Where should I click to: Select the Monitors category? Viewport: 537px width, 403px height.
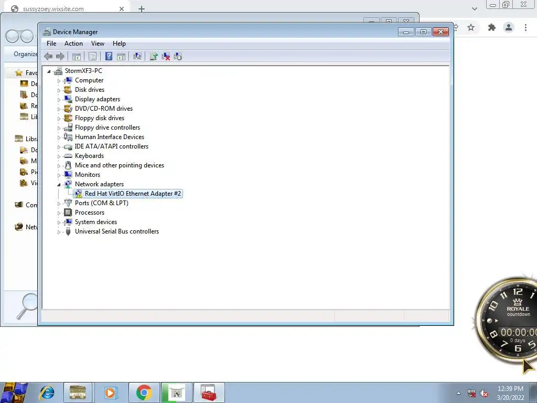(88, 175)
